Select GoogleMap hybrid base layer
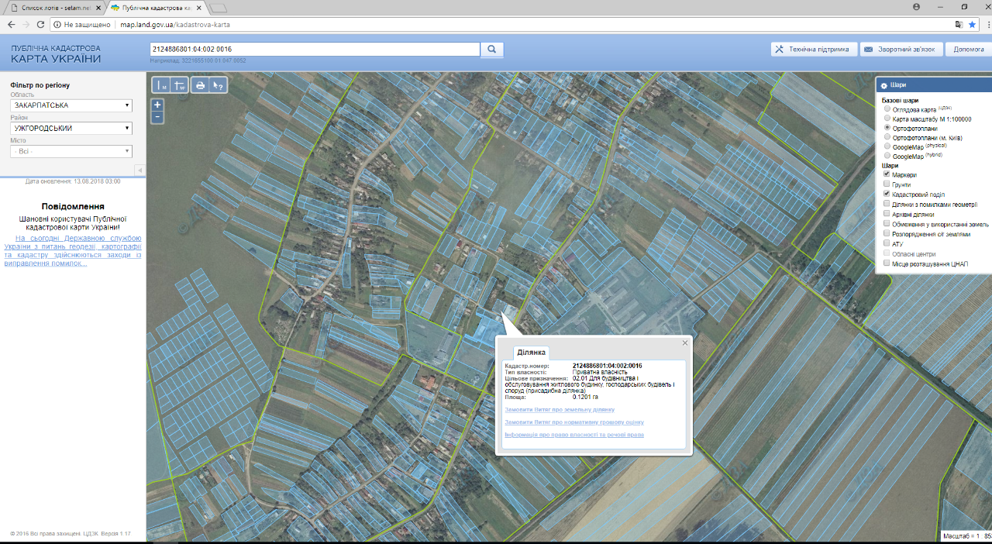 (887, 157)
